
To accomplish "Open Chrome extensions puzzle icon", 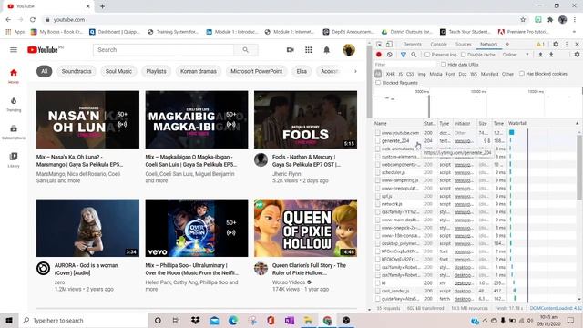I will point(550,19).
